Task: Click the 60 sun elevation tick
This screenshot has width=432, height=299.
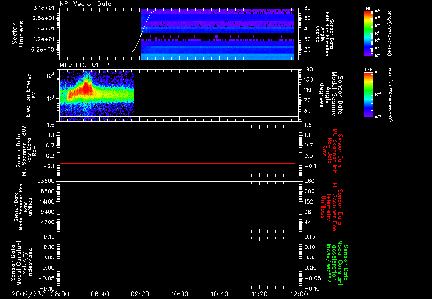Action: (x=308, y=8)
